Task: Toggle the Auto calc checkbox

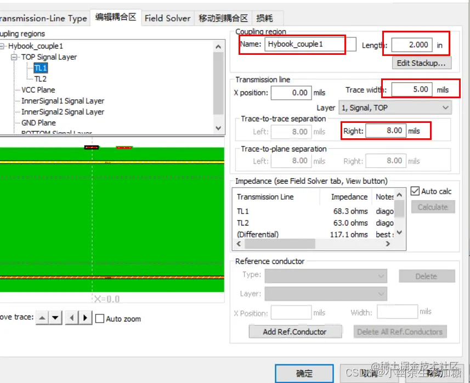Action: point(415,191)
